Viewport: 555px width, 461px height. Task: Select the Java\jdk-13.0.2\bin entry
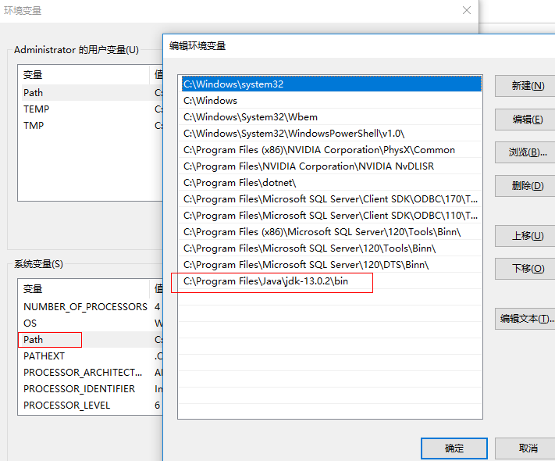331,281
